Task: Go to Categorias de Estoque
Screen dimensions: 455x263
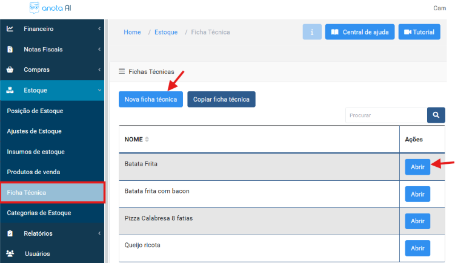Action: 39,213
